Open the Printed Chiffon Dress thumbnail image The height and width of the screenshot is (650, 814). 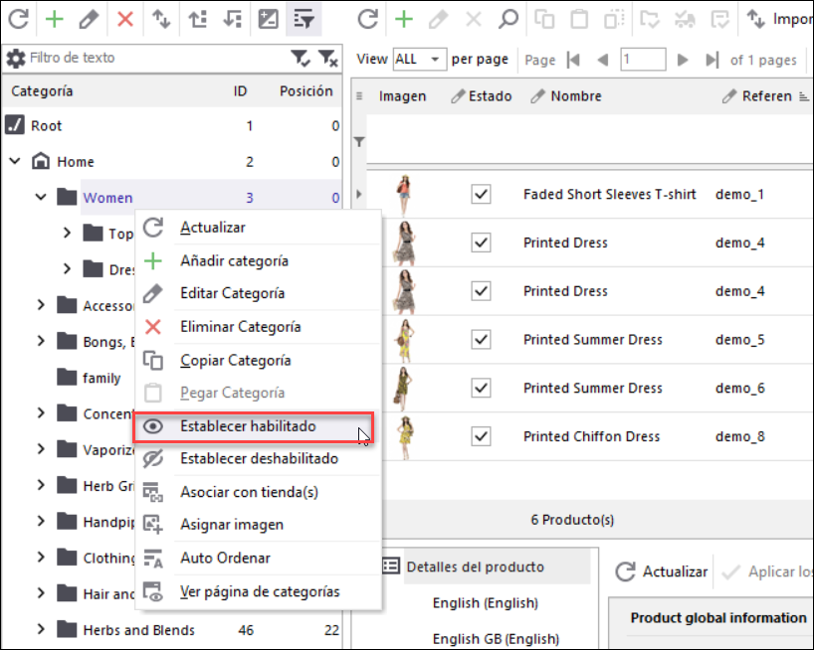(x=405, y=437)
